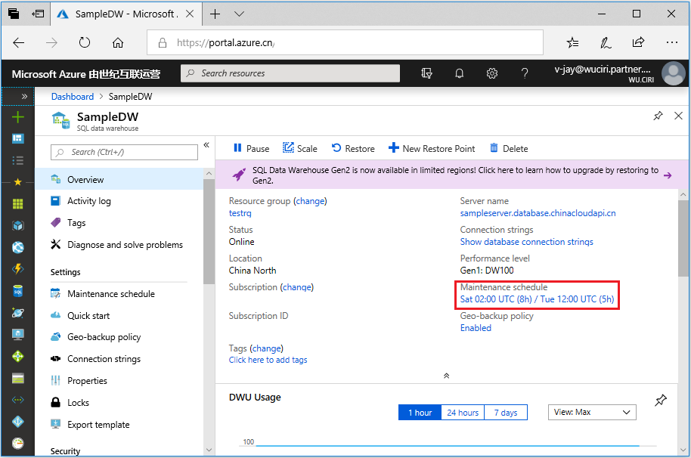
Task: Click the Dashboard breadcrumb link
Action: [73, 97]
